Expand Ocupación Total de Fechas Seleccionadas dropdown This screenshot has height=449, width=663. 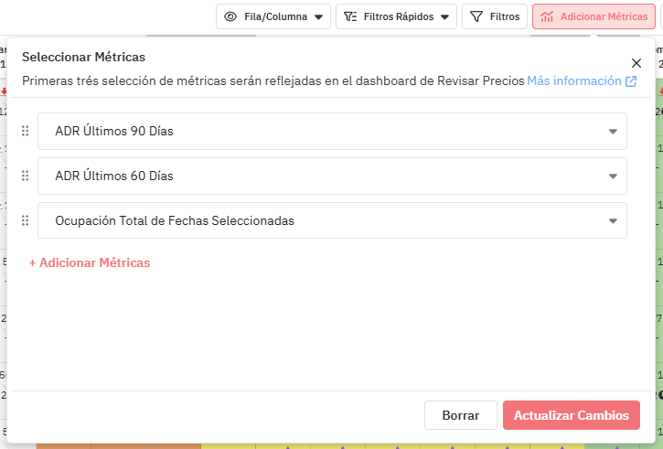pos(613,220)
